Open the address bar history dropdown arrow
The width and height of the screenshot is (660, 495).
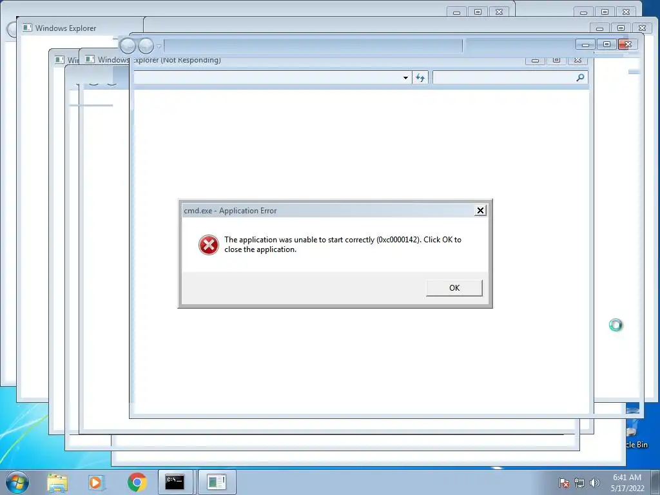(405, 77)
